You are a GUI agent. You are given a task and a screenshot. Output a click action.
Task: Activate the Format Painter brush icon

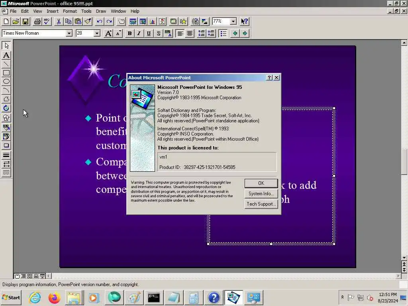[88, 22]
